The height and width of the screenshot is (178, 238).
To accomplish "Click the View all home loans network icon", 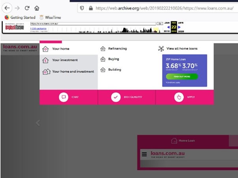I will (x=161, y=49).
